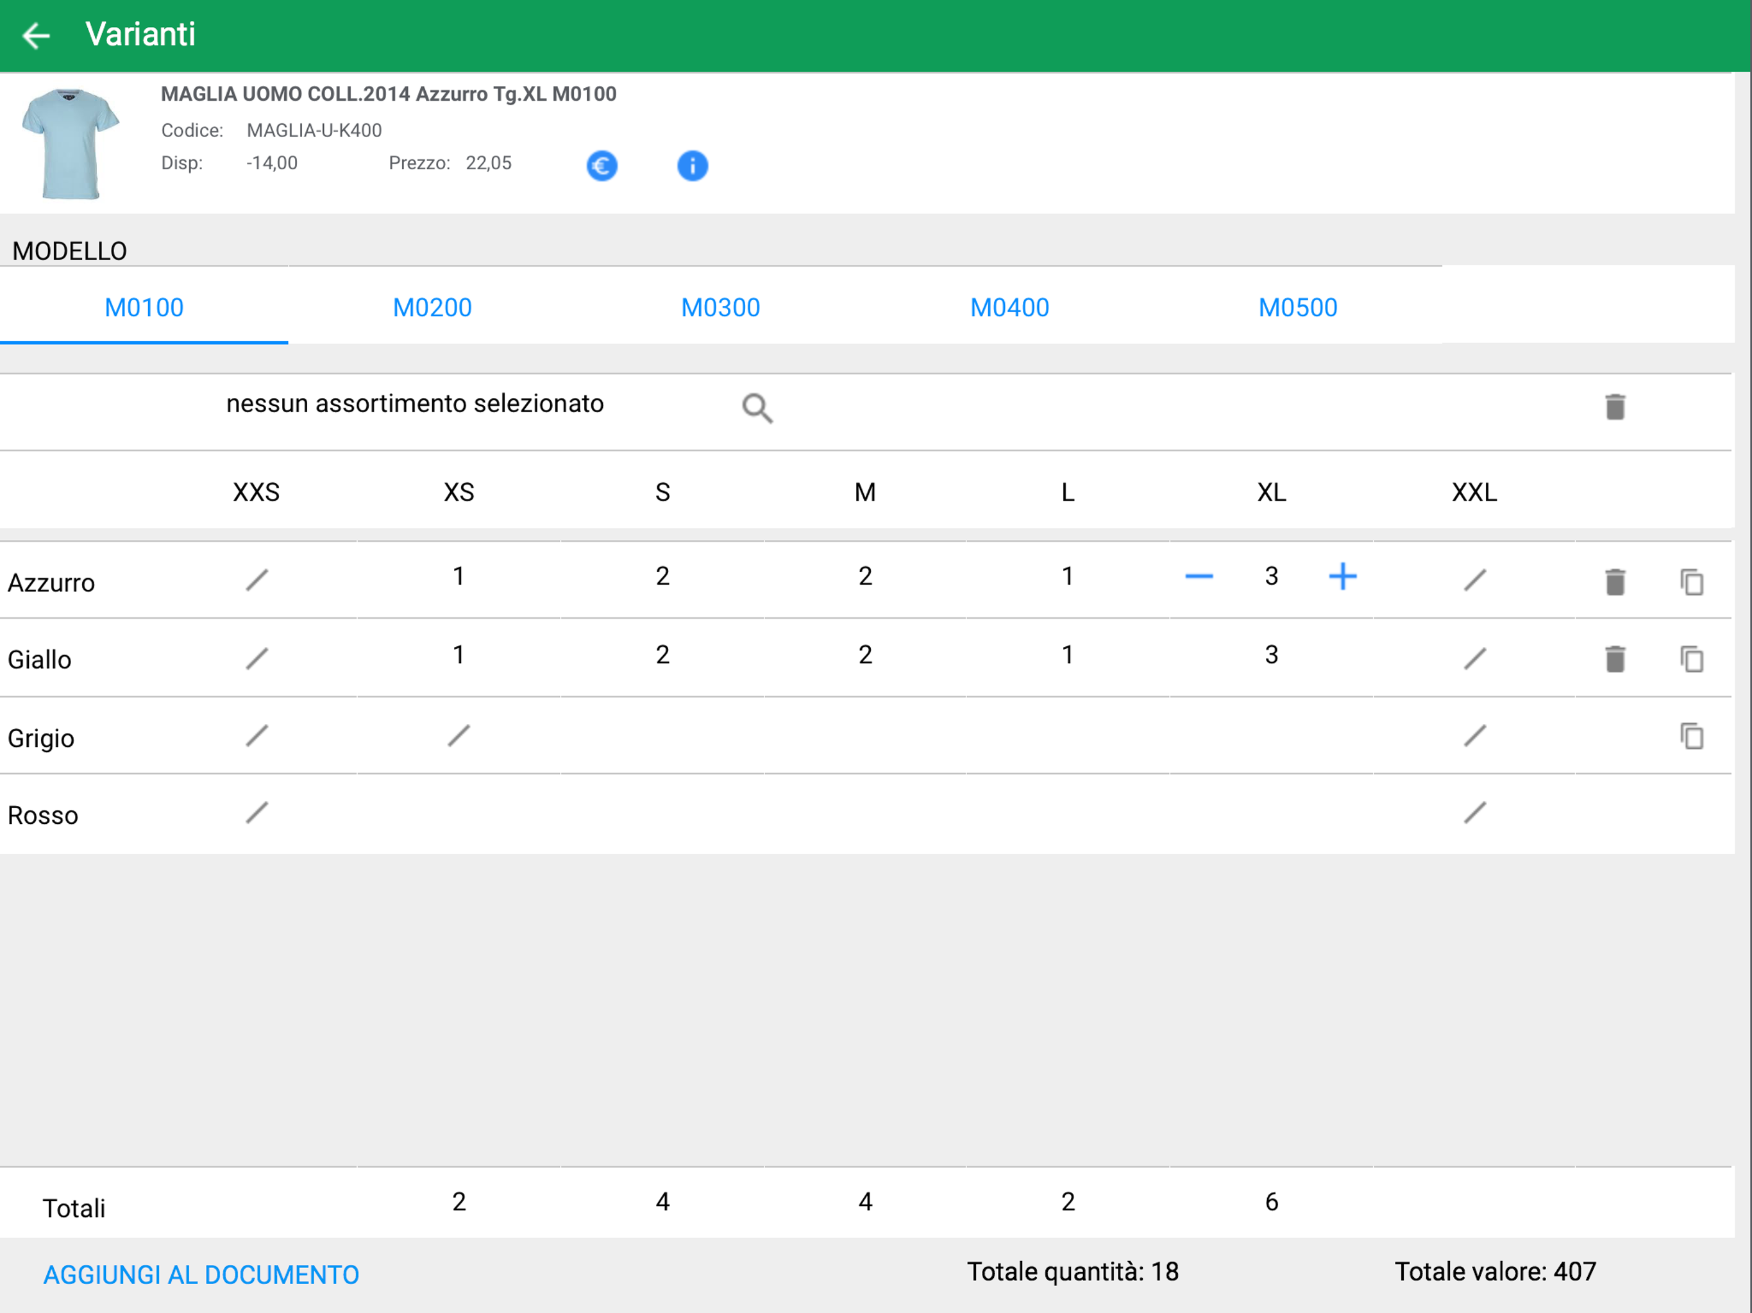1752x1313 pixels.
Task: Click the Giallo row label
Action: tap(40, 660)
